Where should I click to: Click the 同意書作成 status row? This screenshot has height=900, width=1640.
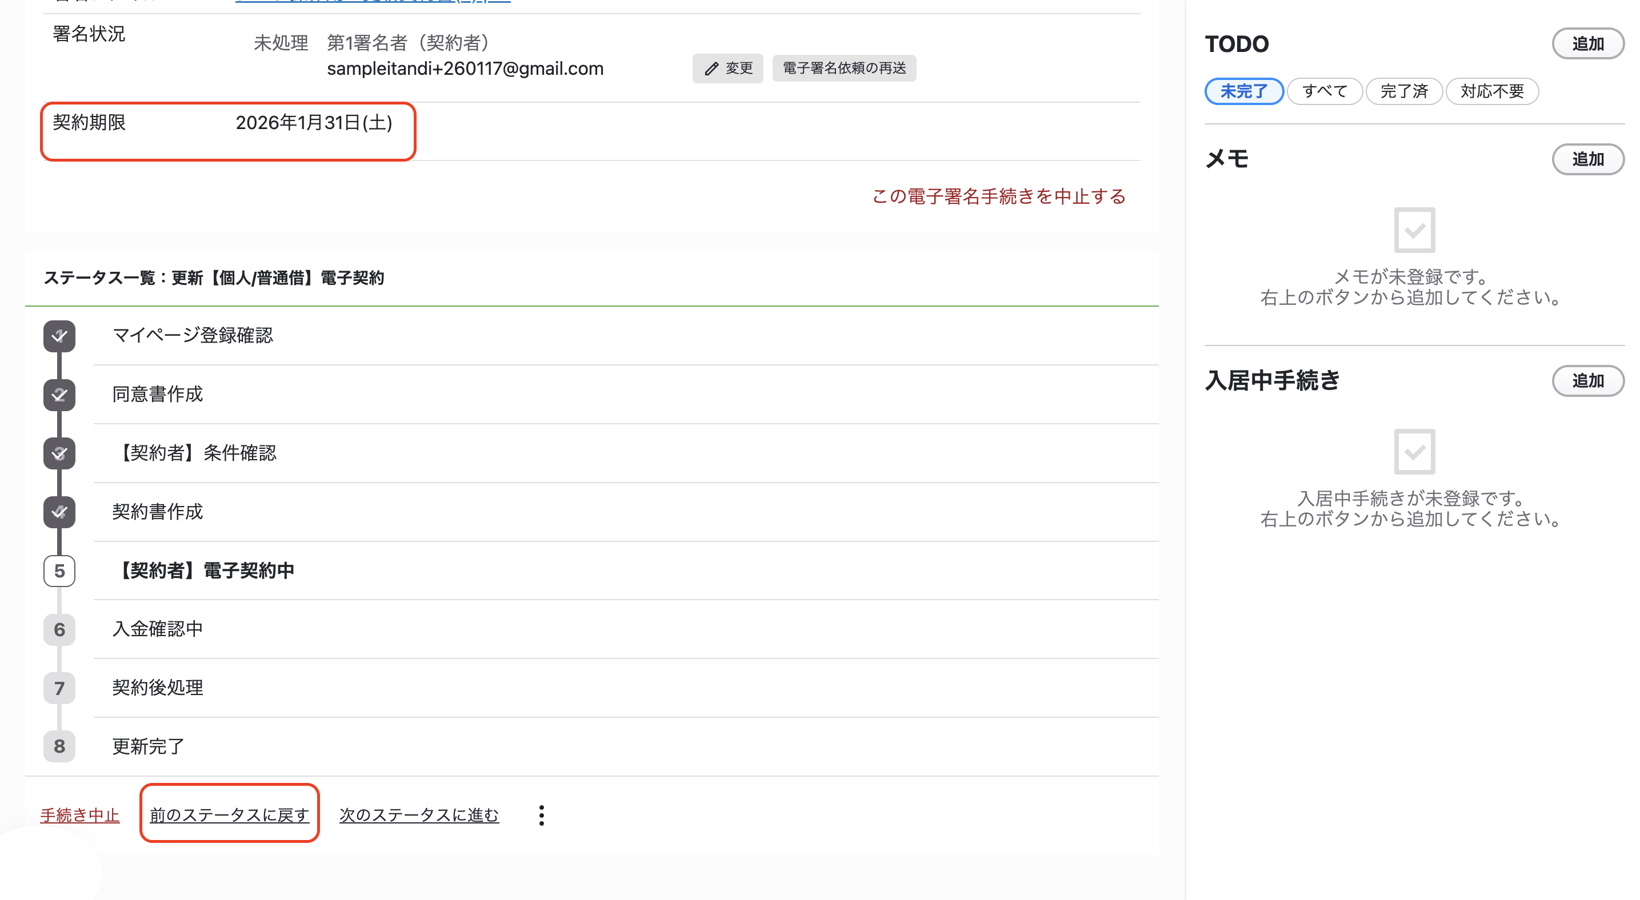pyautogui.click(x=626, y=395)
